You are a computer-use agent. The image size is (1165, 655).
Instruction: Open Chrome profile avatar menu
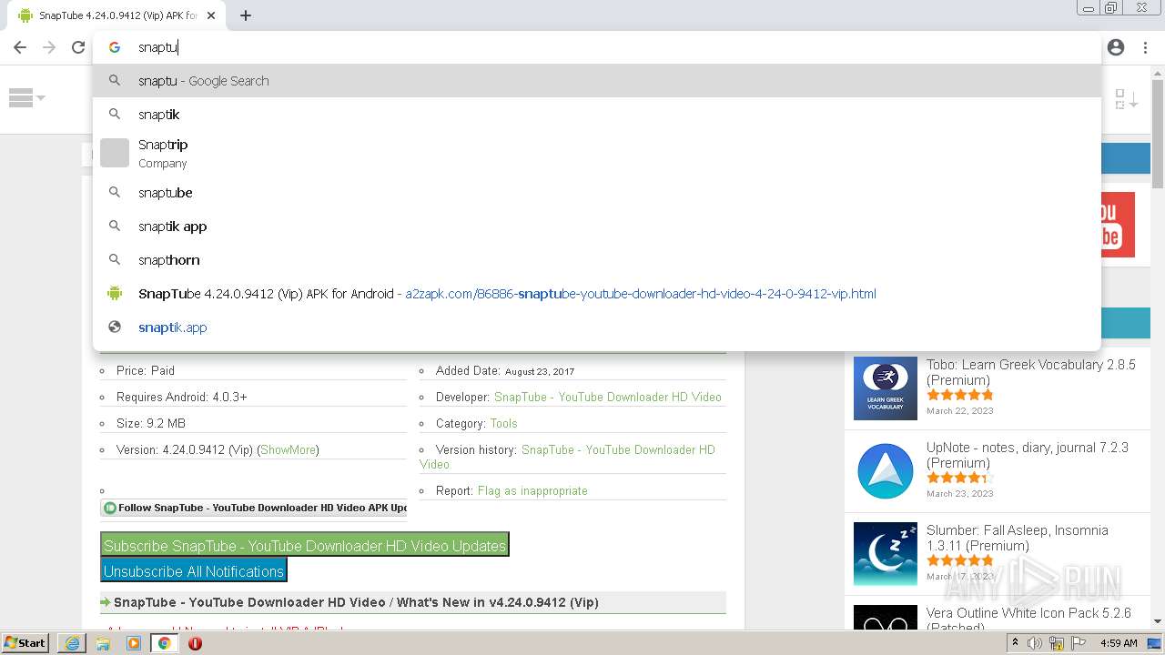pyautogui.click(x=1116, y=47)
